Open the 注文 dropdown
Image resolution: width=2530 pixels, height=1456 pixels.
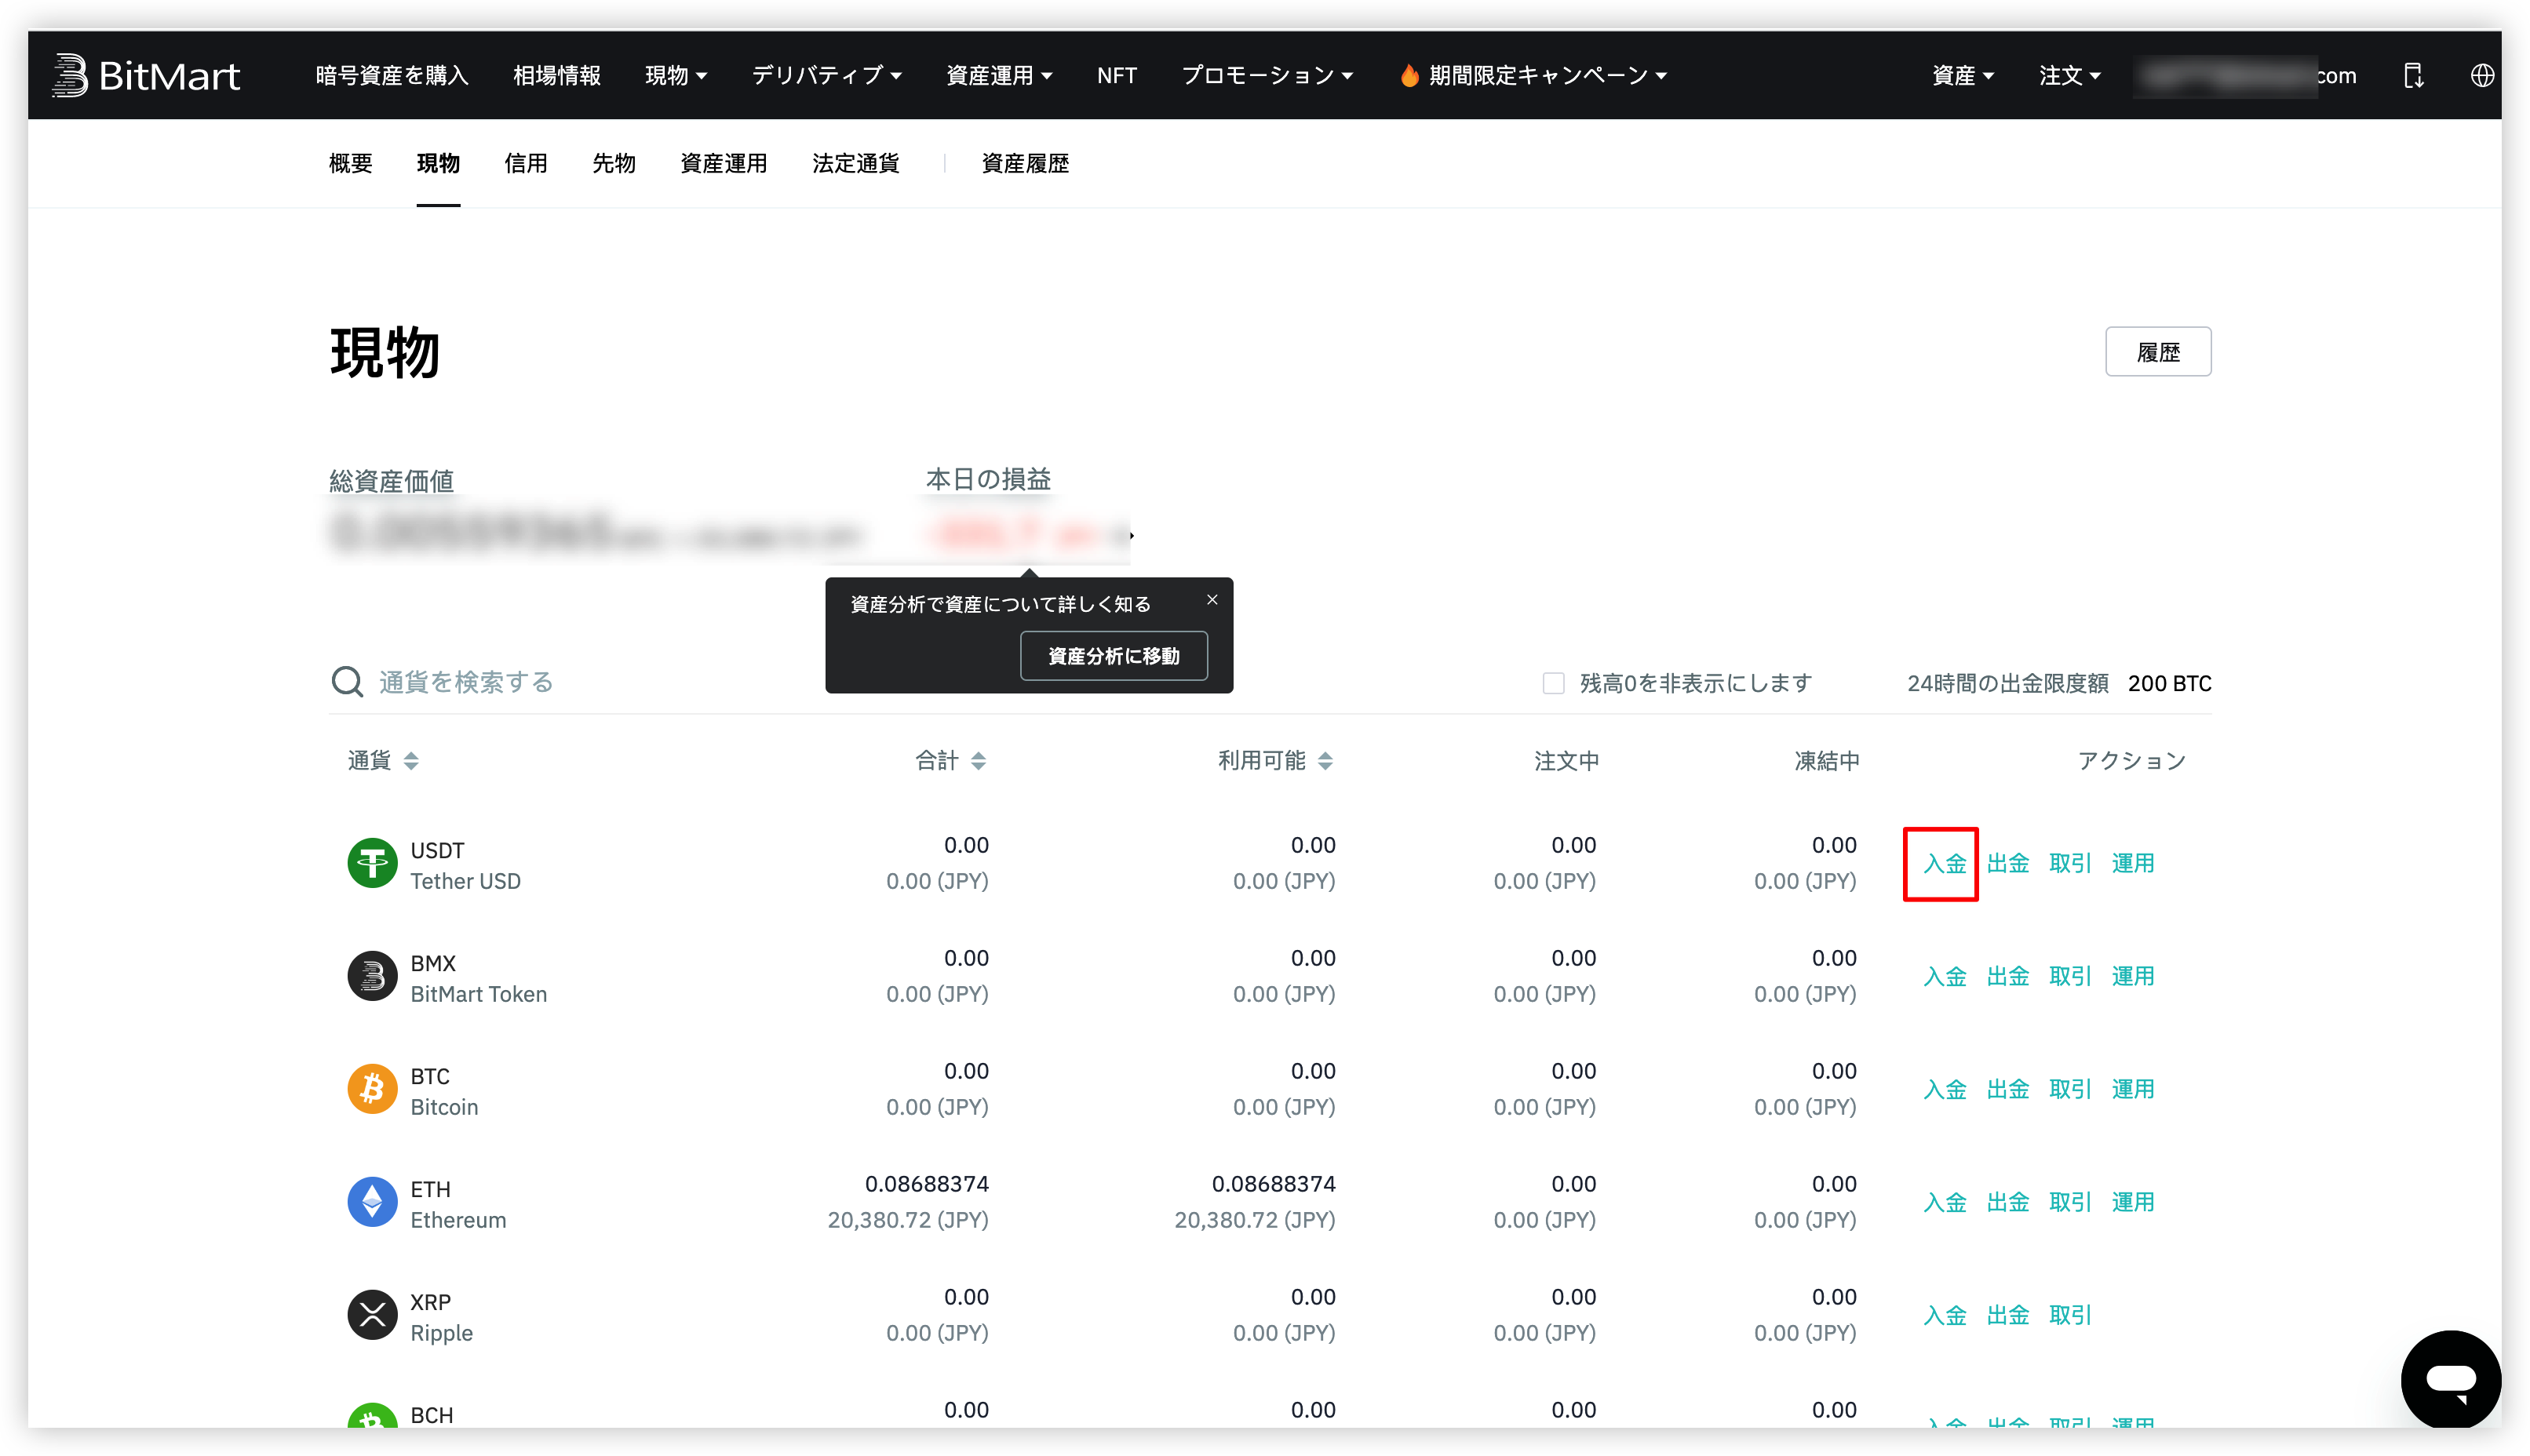2070,75
